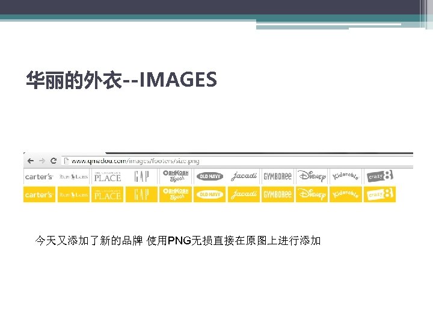
Task: Click the gray Jacadi logo
Action: point(244,176)
